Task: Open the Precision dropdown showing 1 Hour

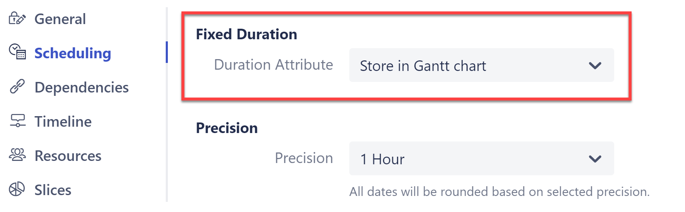Action: click(481, 159)
